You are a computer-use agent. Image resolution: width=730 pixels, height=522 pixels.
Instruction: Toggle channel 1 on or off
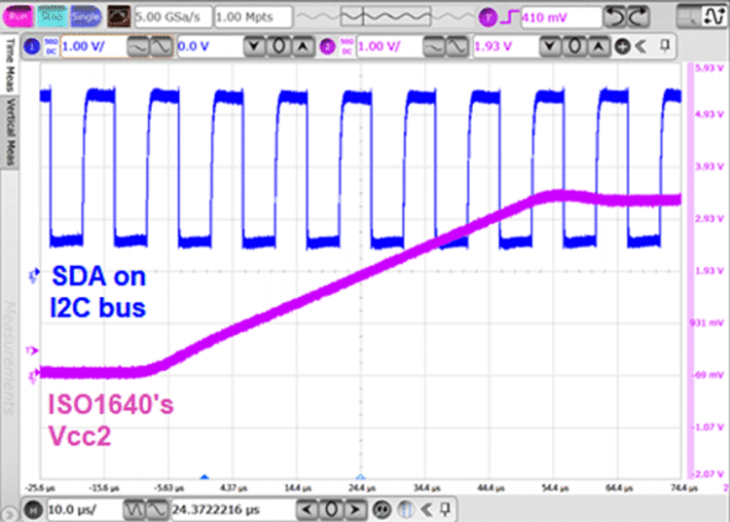click(31, 46)
